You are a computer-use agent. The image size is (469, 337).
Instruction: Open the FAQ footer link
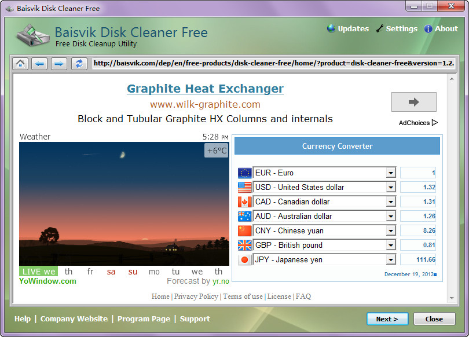click(303, 296)
